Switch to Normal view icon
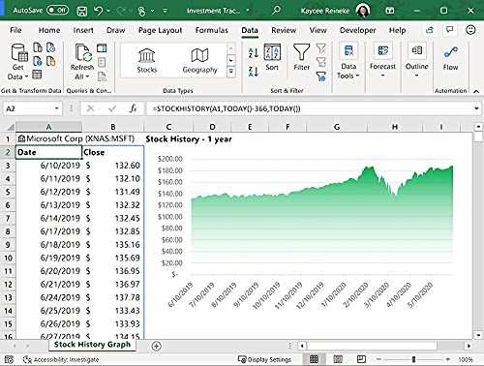484x366 pixels. point(314,359)
